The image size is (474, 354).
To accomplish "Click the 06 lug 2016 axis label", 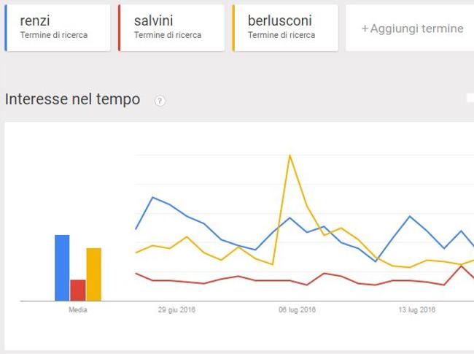I will pos(297,309).
